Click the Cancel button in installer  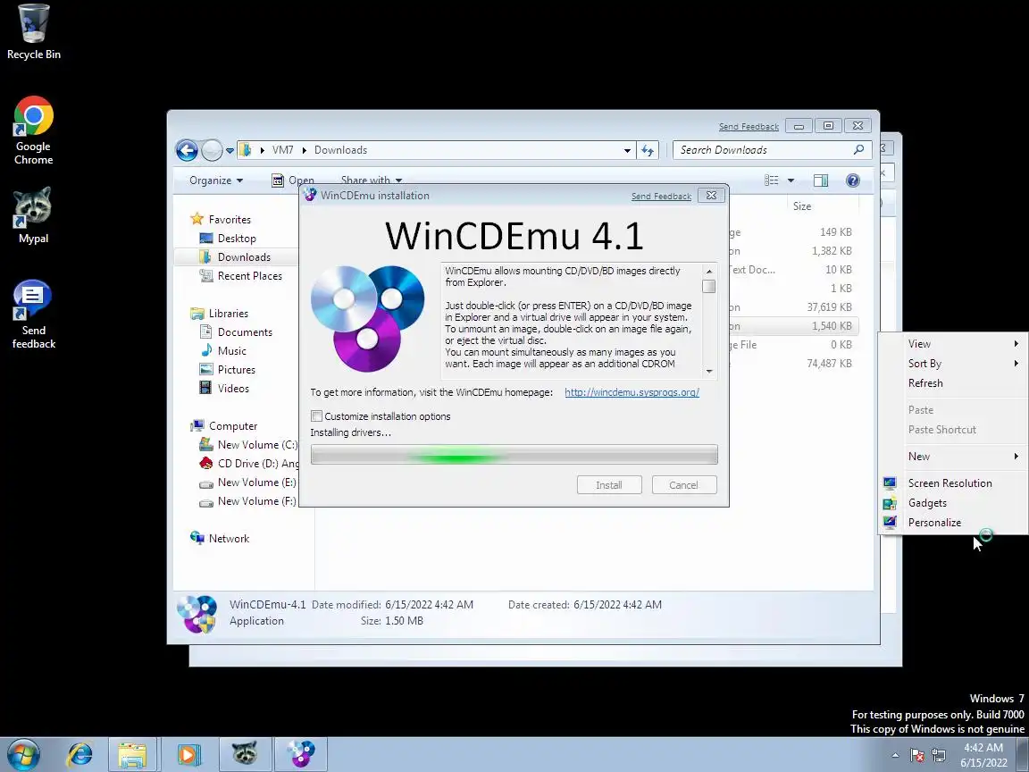coord(684,485)
